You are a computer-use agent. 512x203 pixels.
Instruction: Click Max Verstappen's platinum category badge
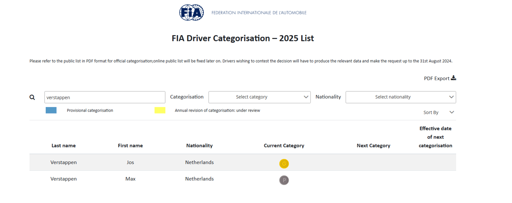[x=284, y=180]
